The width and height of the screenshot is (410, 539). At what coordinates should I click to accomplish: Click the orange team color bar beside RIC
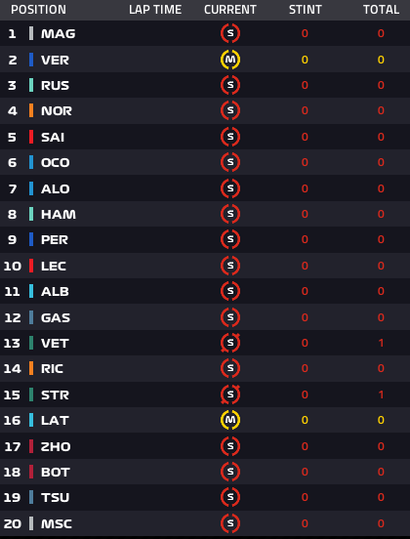tap(31, 368)
